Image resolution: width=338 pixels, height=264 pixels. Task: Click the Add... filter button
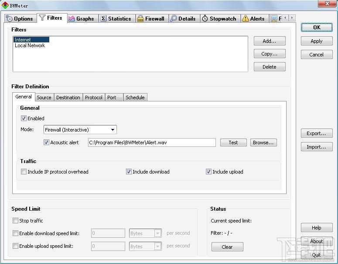270,41
